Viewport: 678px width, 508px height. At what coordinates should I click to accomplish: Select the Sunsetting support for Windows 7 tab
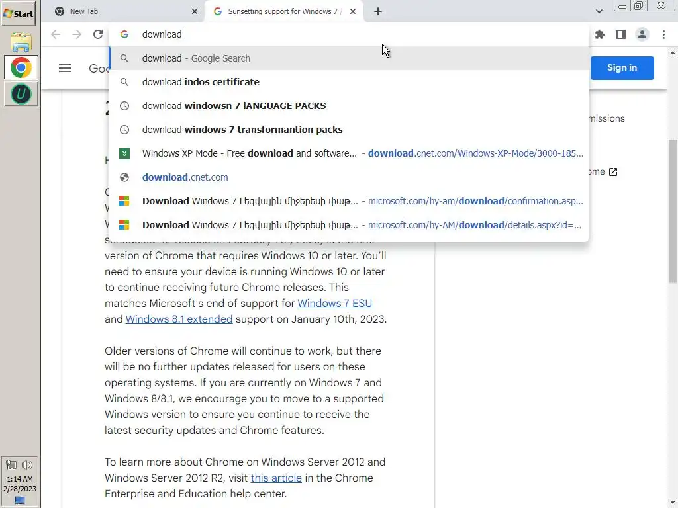283,11
